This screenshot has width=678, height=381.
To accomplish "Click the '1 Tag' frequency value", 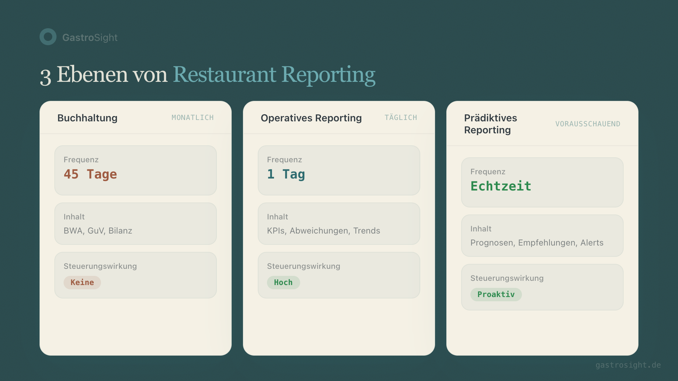I will [x=286, y=174].
